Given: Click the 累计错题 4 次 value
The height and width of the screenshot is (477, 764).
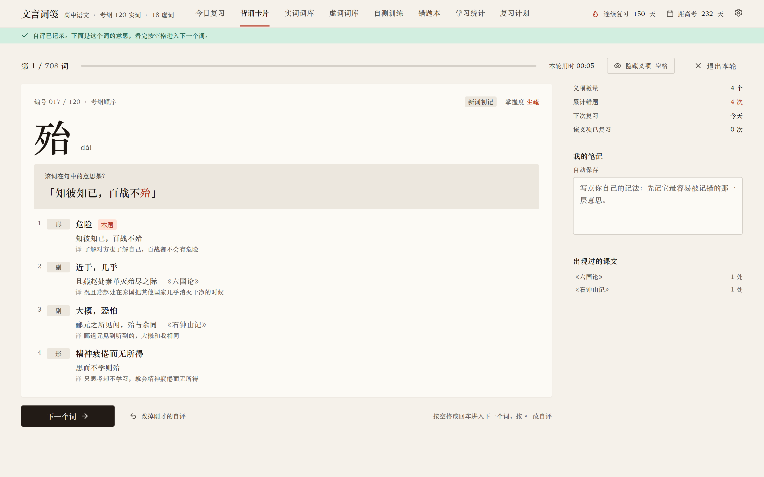Looking at the screenshot, I should point(736,102).
